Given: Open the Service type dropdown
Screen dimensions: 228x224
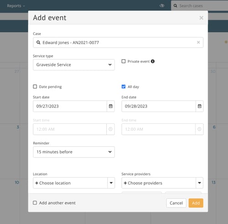Looking at the screenshot, I should [x=74, y=65].
